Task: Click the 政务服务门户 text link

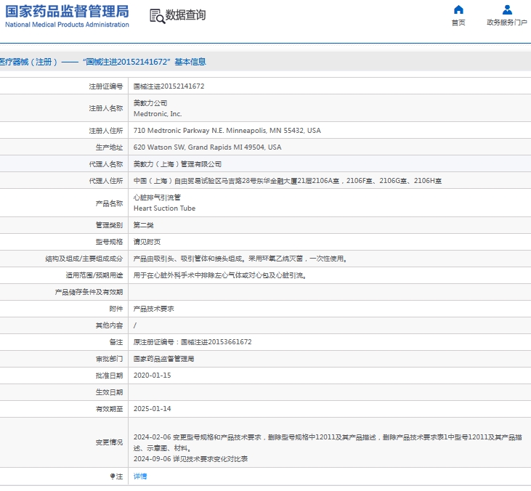Action: (507, 23)
